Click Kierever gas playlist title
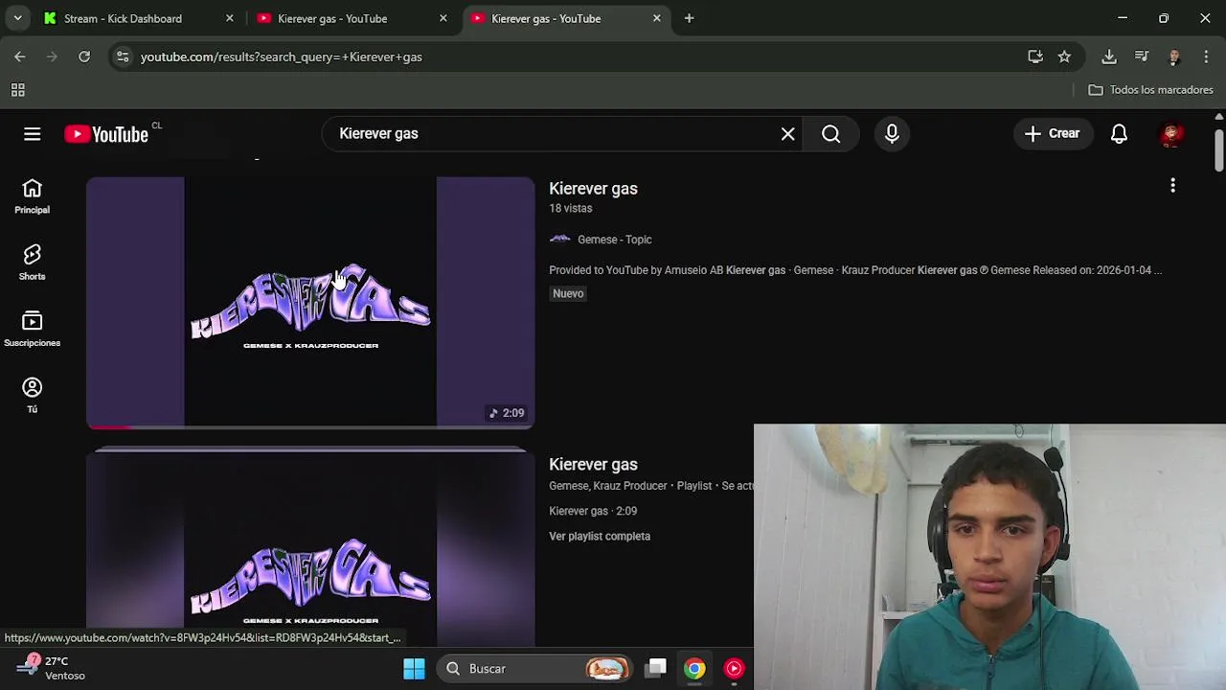 593,465
